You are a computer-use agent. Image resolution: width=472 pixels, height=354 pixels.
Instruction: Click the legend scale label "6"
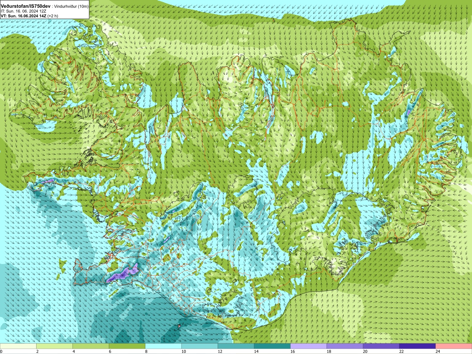pyautogui.click(x=110, y=351)
